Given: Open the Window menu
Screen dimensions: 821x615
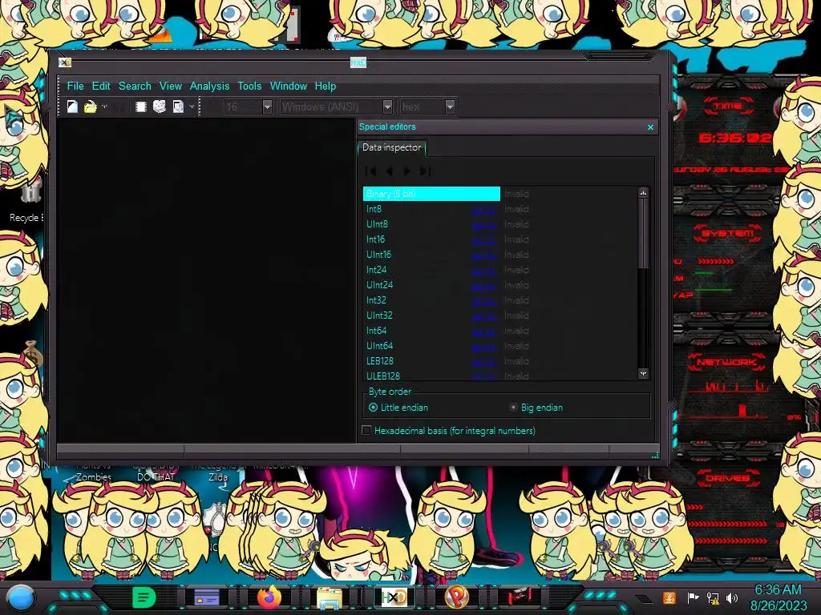Looking at the screenshot, I should [x=289, y=86].
